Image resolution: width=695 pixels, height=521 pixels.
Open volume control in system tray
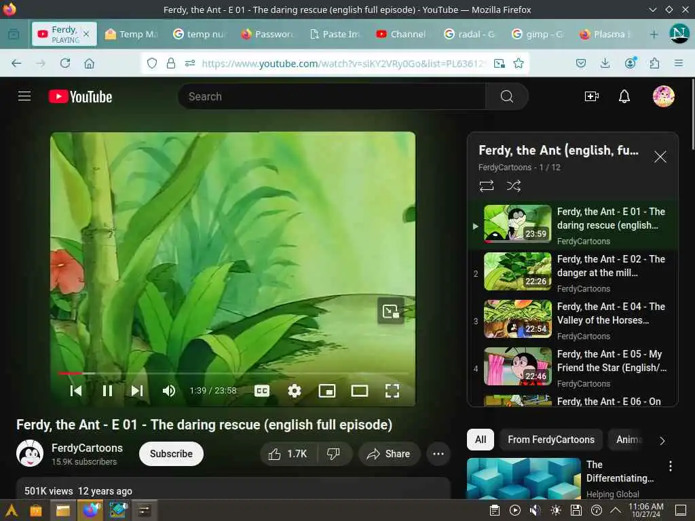536,510
